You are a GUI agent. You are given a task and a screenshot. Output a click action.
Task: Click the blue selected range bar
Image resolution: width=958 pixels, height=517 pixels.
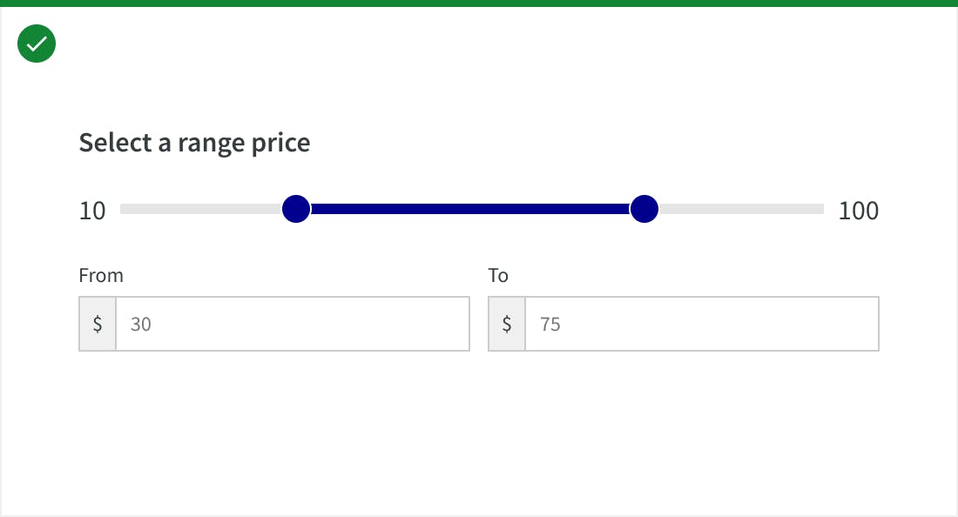[470, 209]
